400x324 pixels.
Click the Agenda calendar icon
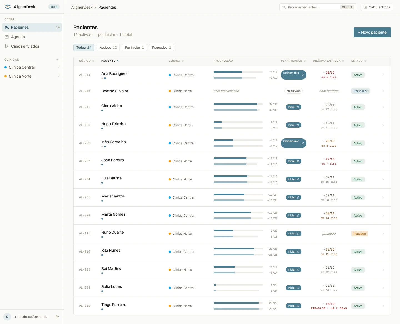pyautogui.click(x=7, y=37)
